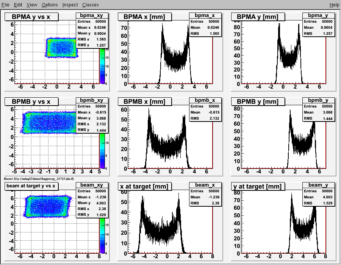The height and width of the screenshot is (265, 341).
Task: Click the bpmb_xy stats box name
Action: coord(91,100)
